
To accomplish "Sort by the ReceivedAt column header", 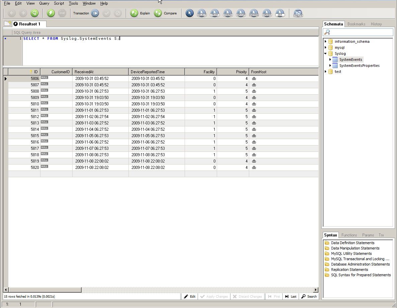I will coord(101,72).
